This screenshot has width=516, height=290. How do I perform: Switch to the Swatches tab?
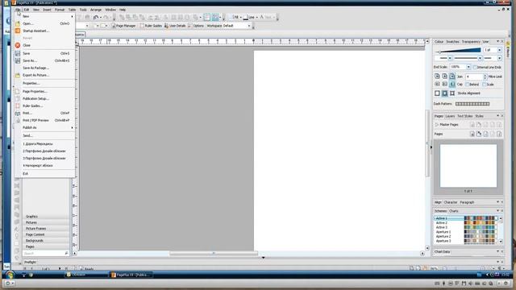click(x=452, y=42)
